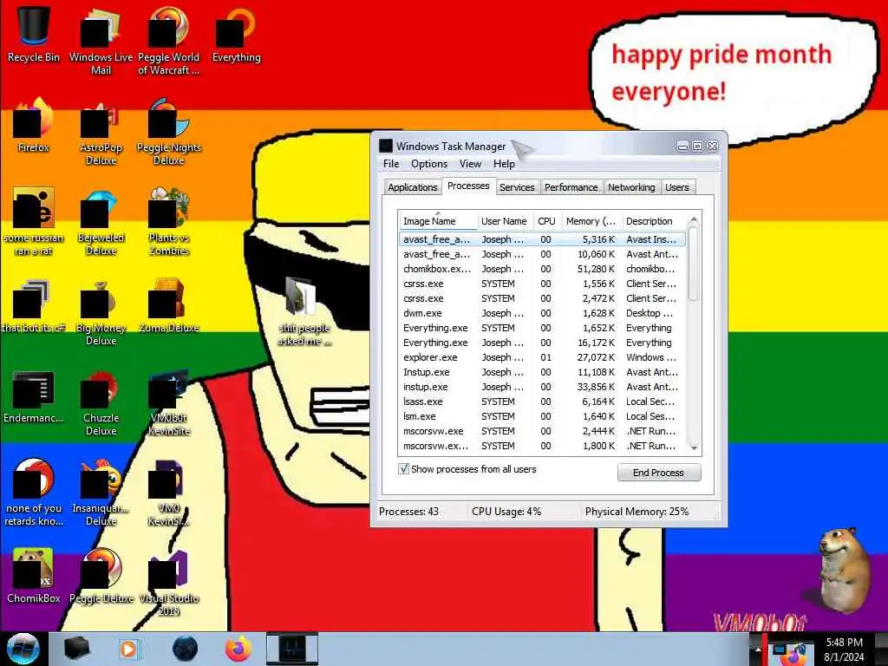Screen dimensions: 888x666
Task: Sort by Memory column header
Action: (x=591, y=221)
